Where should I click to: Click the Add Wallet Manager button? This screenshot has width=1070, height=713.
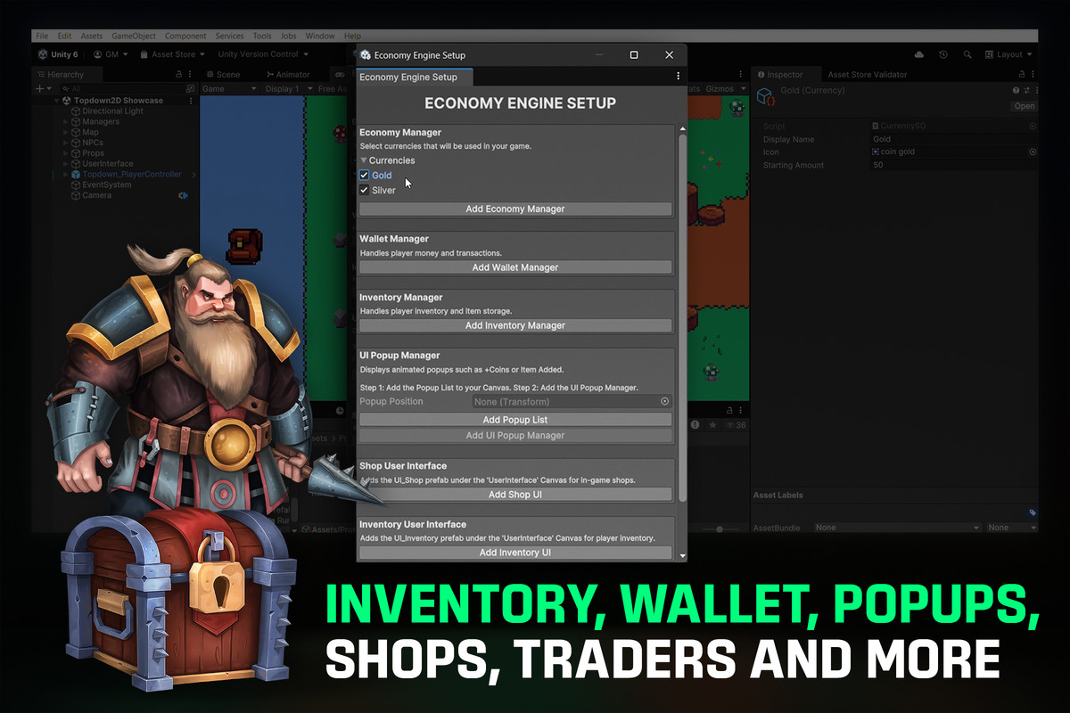pyautogui.click(x=515, y=267)
